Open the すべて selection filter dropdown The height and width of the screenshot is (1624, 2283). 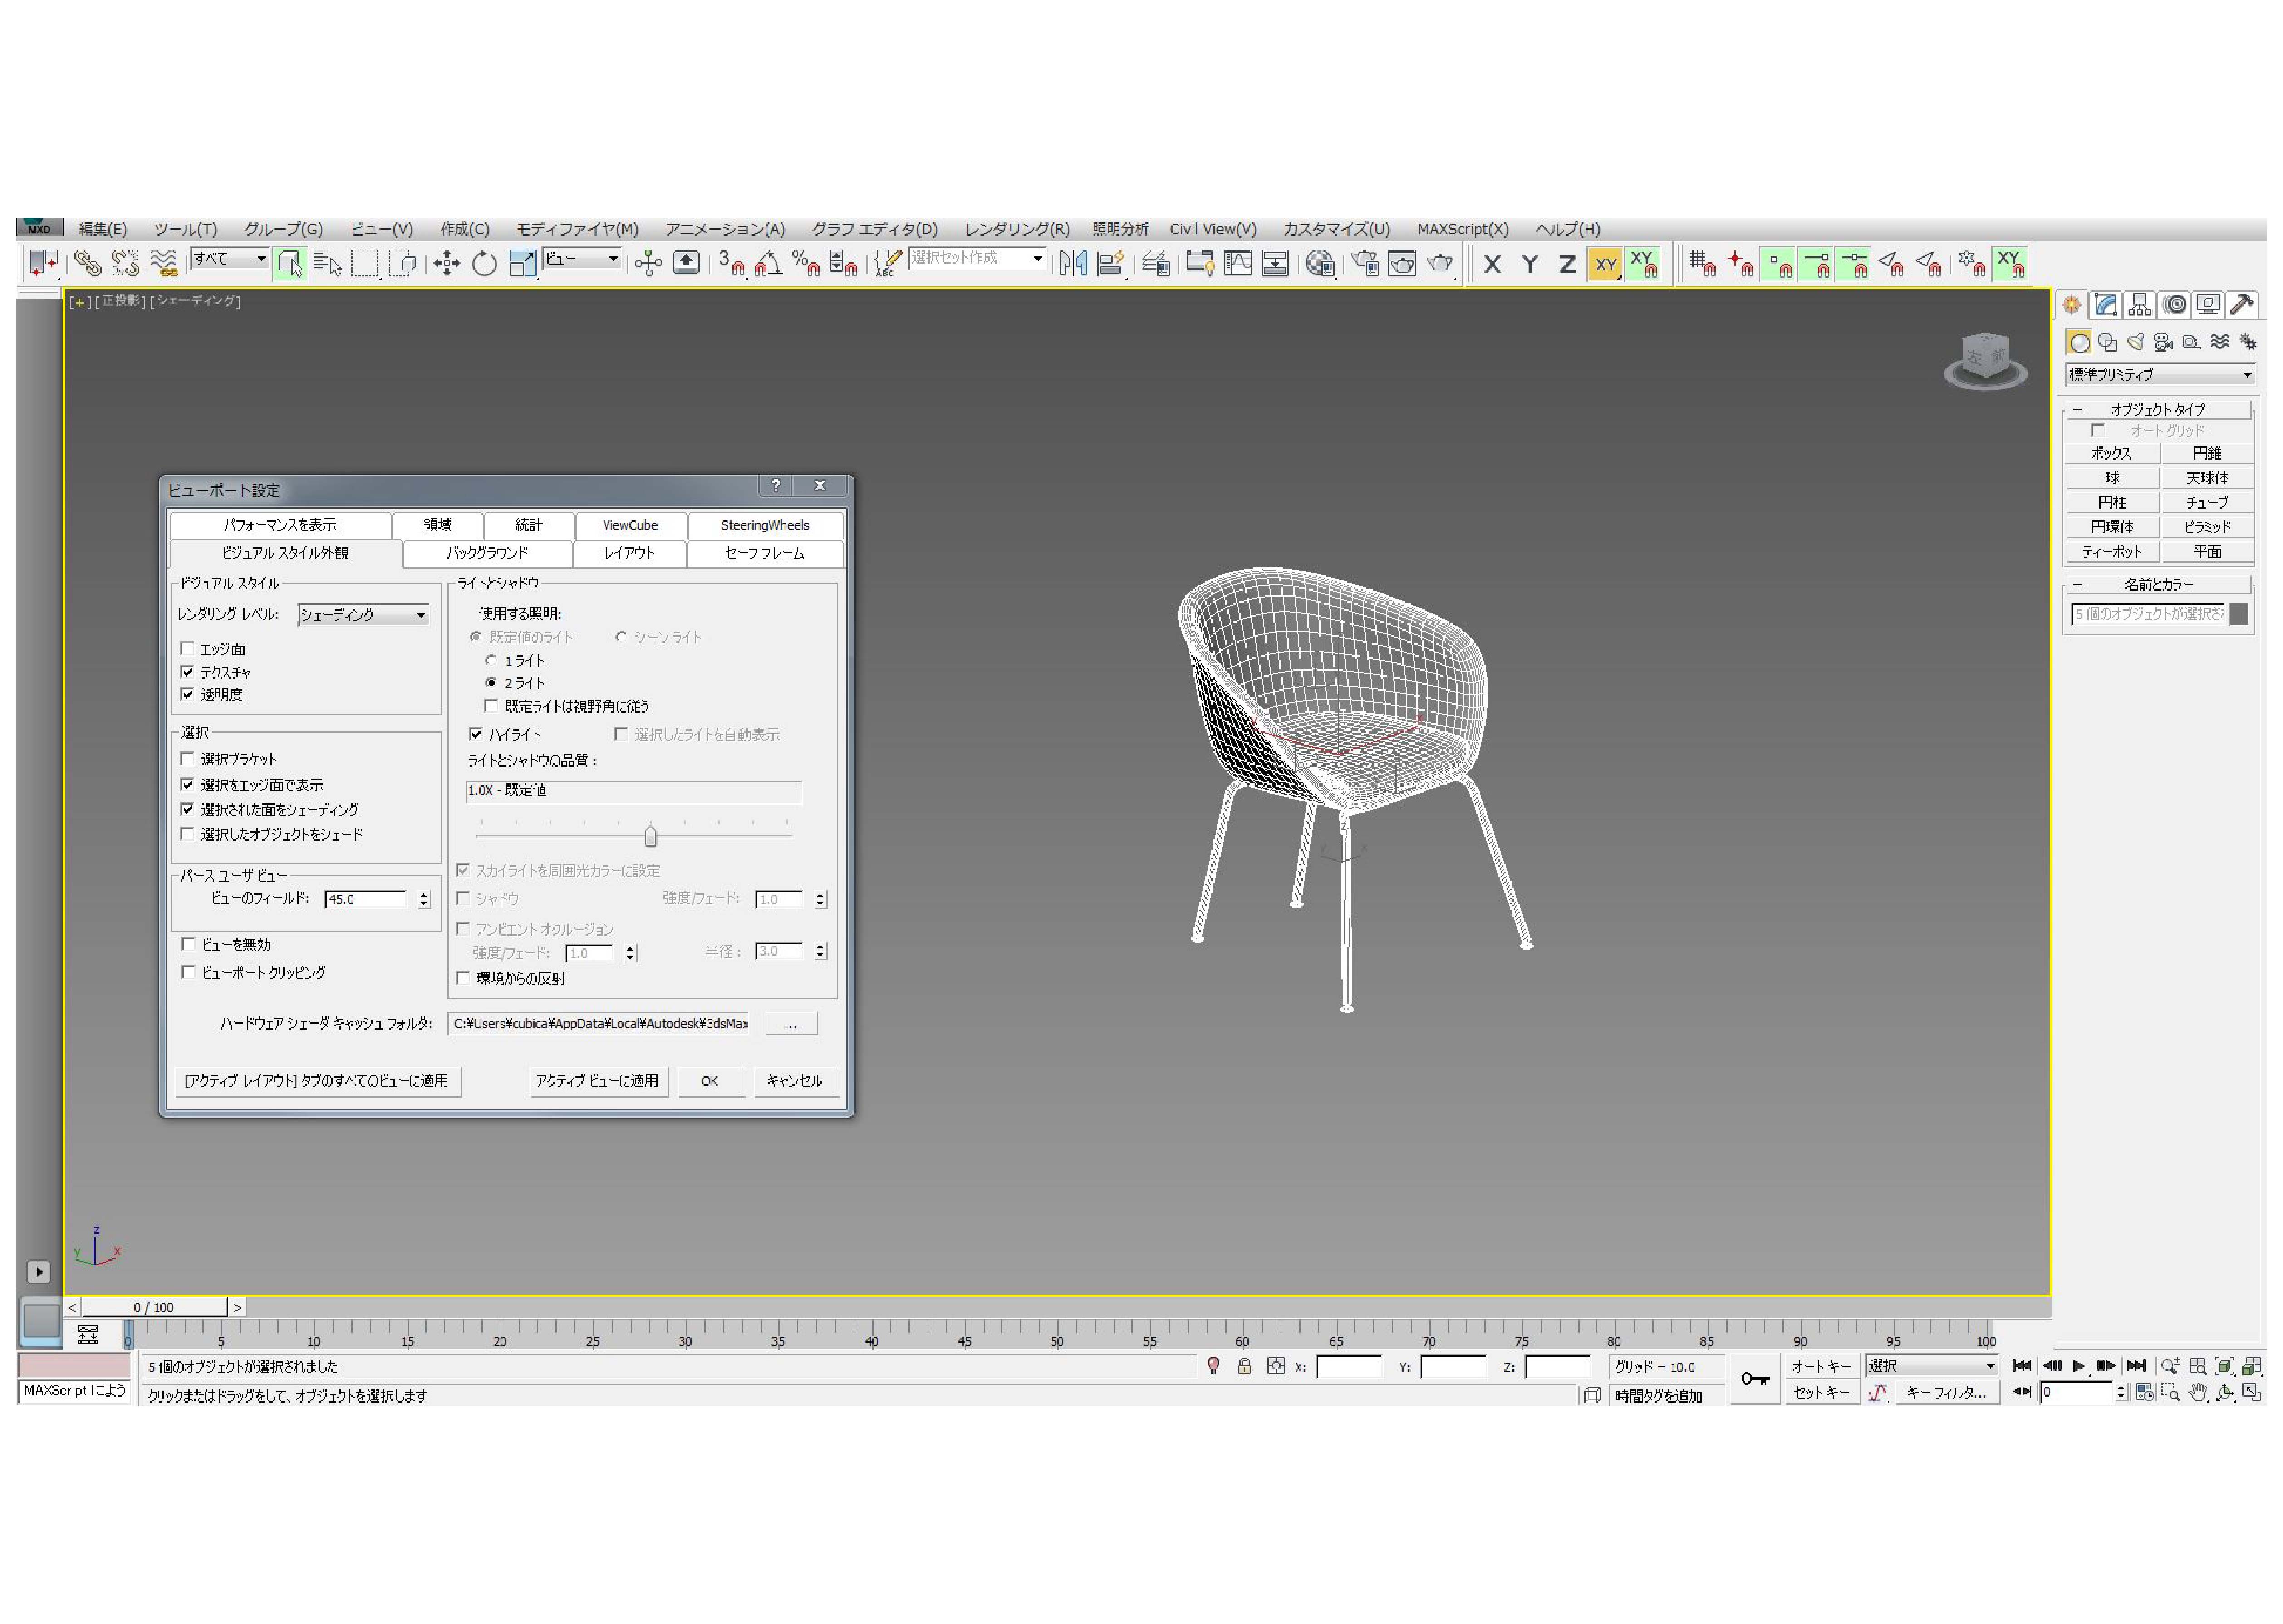pos(230,259)
